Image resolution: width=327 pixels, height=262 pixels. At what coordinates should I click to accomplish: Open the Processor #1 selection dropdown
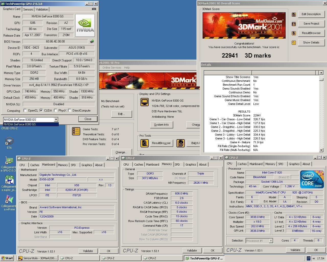(x=271, y=241)
